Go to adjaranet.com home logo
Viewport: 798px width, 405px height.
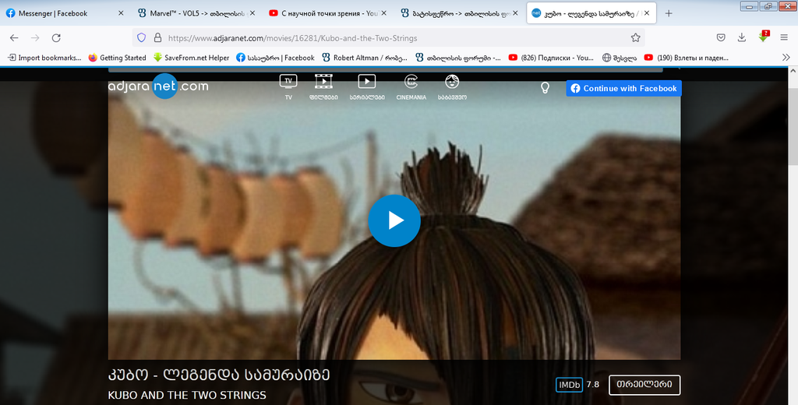(158, 86)
